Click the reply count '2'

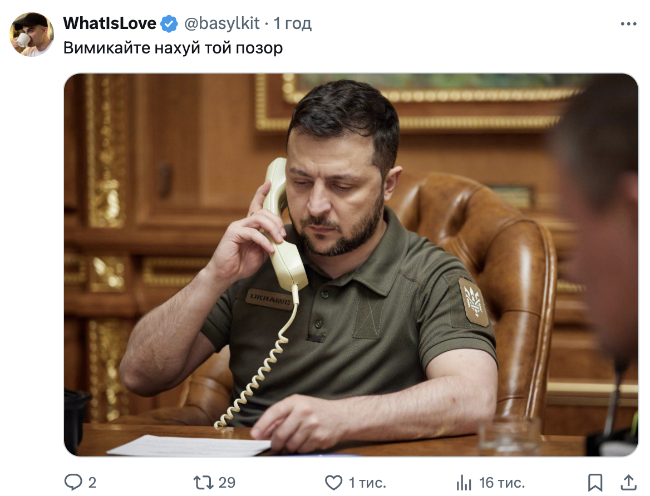92,482
